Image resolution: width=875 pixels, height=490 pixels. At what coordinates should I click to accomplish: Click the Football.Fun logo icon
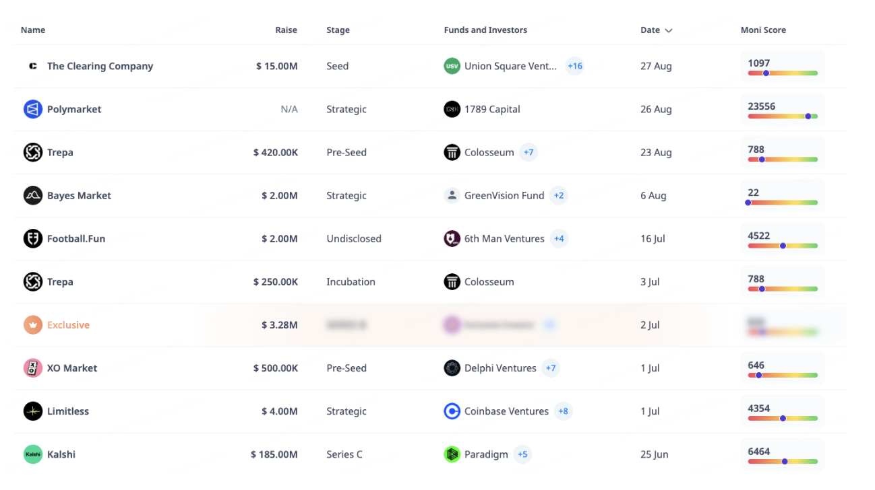[x=33, y=238]
